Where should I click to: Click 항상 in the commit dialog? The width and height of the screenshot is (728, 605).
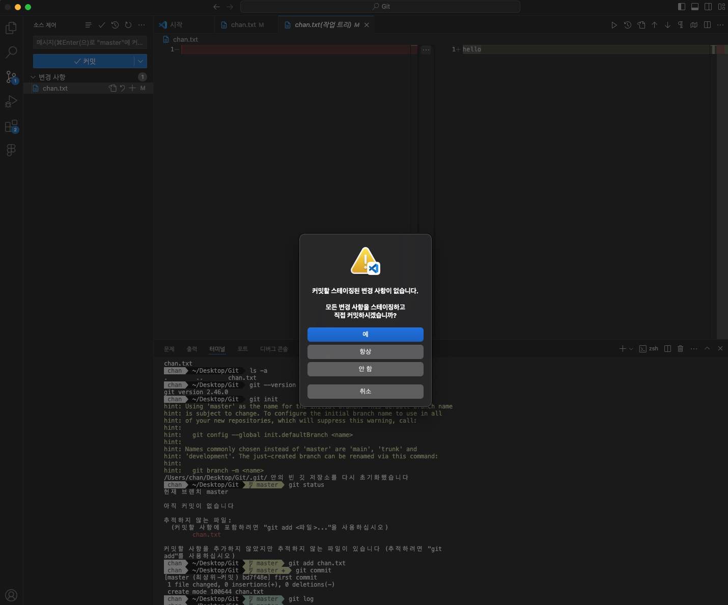point(366,352)
